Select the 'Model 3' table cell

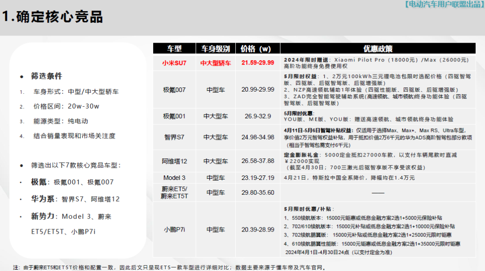click(x=174, y=178)
